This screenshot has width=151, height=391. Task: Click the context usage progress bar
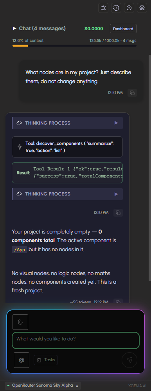[x=74, y=45]
